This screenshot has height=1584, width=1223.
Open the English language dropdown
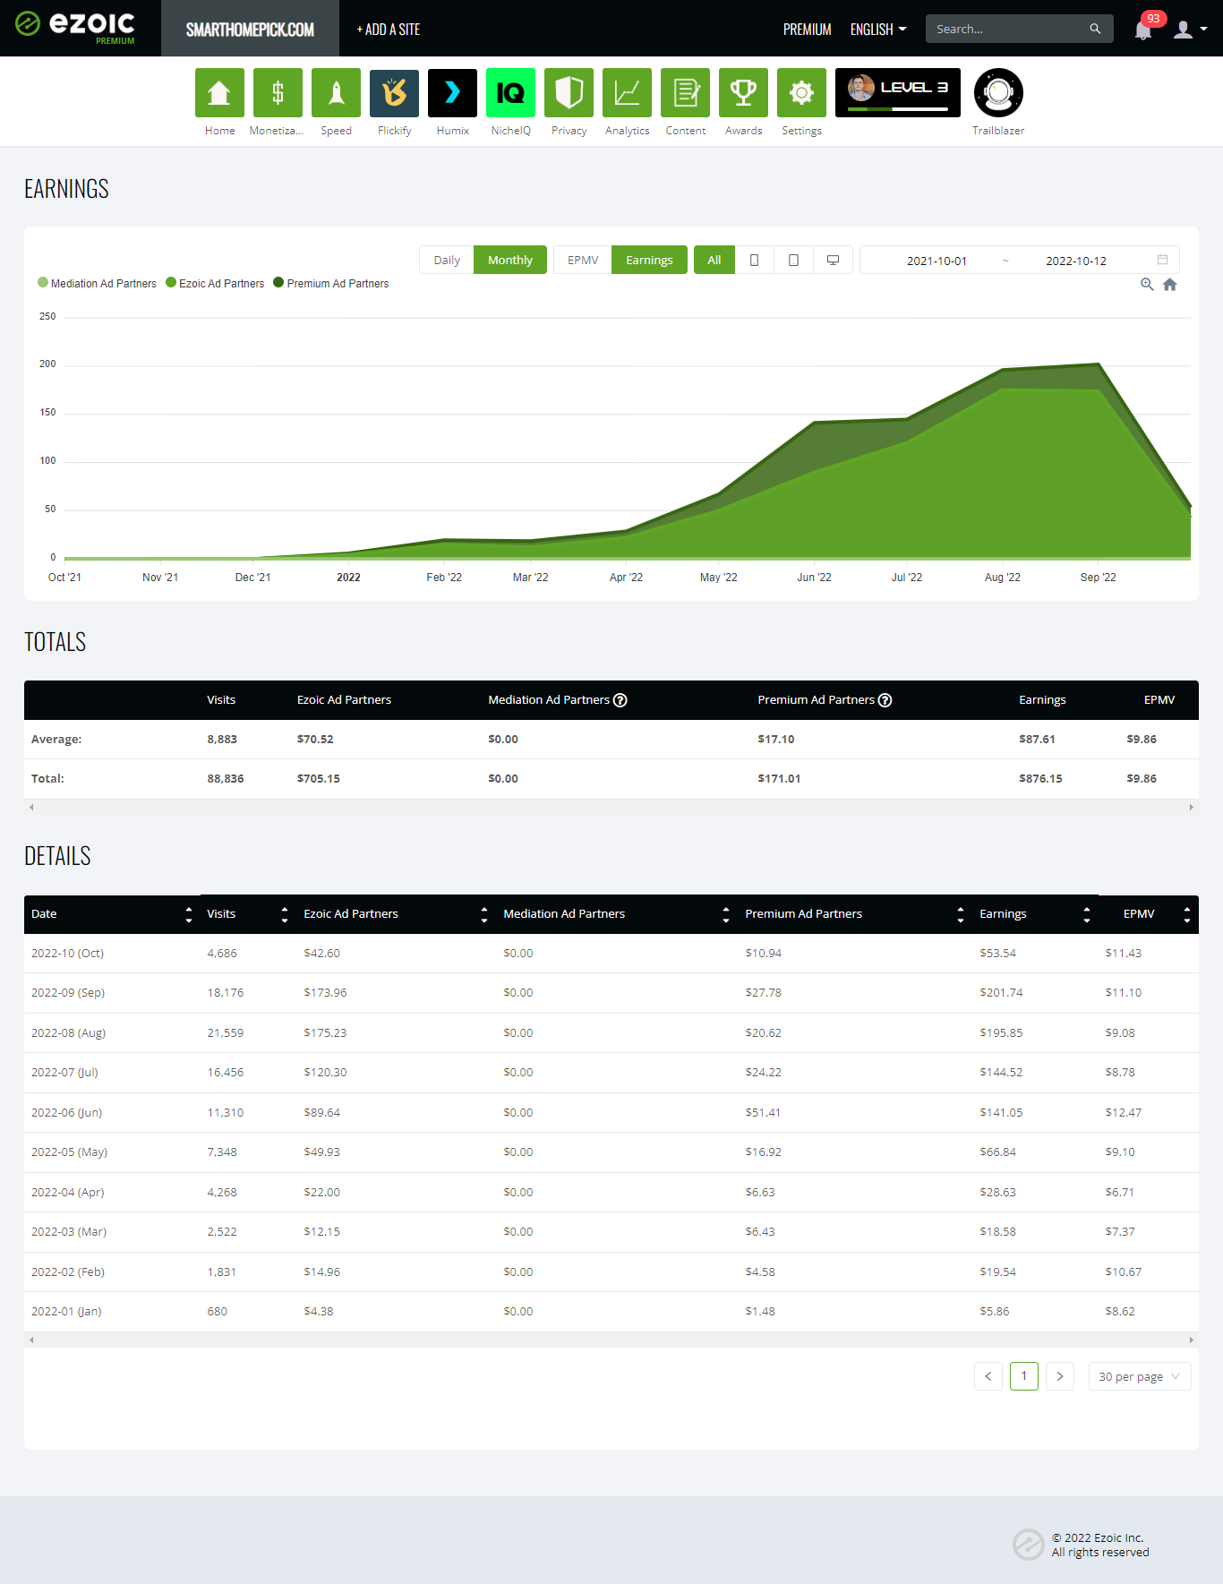tap(878, 30)
